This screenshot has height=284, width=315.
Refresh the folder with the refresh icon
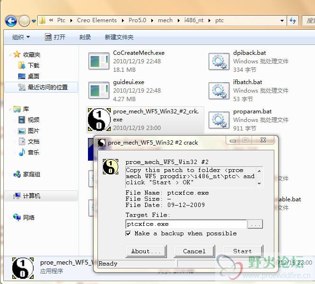[x=293, y=20]
